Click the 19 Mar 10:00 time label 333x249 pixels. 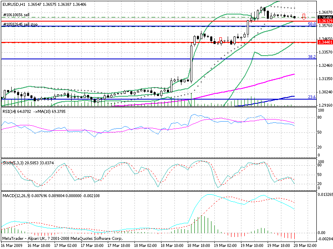point(252,246)
